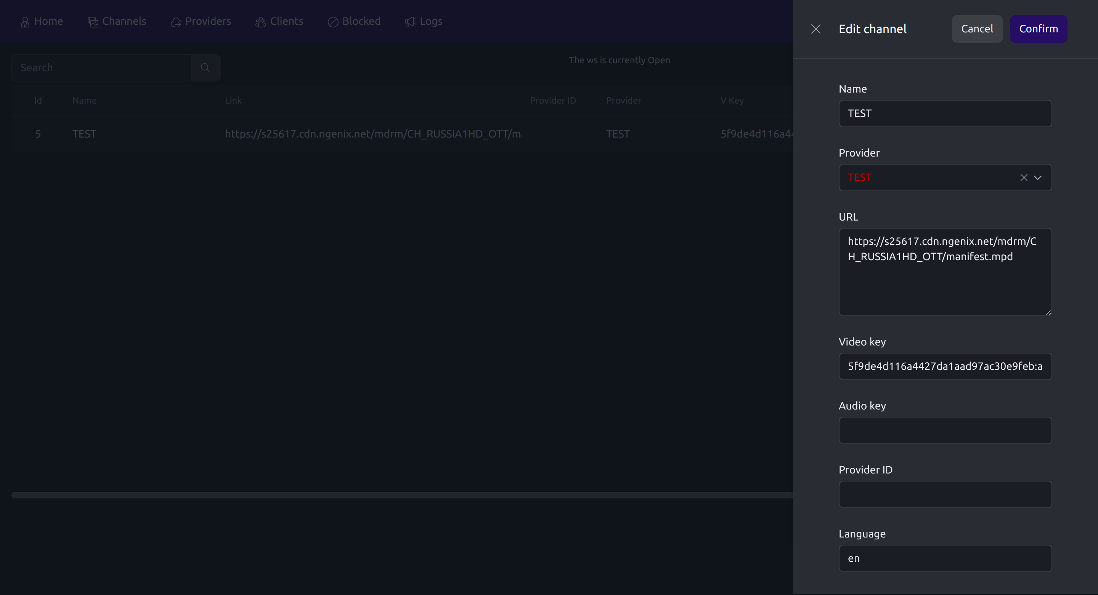Viewport: 1098px width, 595px height.
Task: Open the Blocked menu item
Action: 354,21
